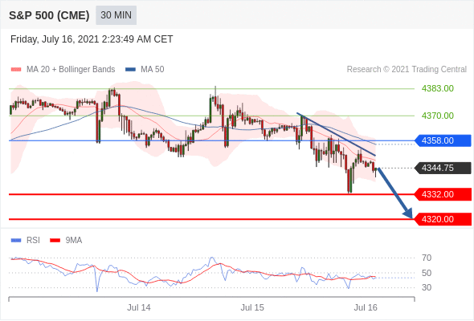Click the chart date and time heading
The image size is (474, 321).
[92, 39]
